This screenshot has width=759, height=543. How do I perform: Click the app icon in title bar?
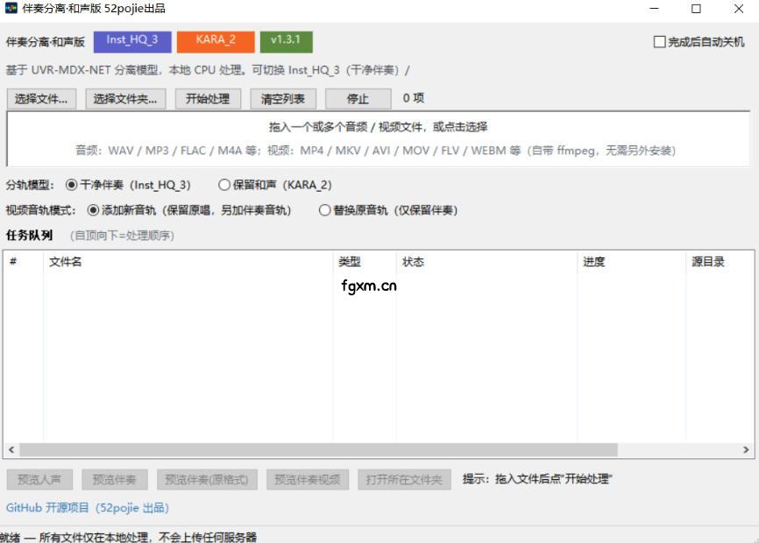pos(11,8)
